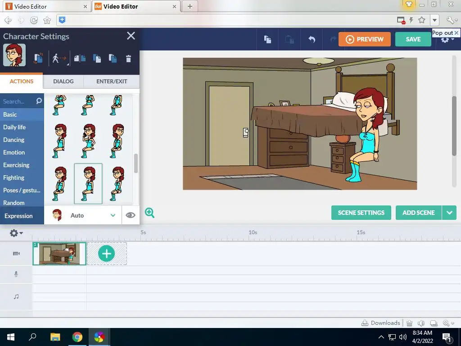Select the Daily life action category
The width and height of the screenshot is (461, 346).
[22, 127]
